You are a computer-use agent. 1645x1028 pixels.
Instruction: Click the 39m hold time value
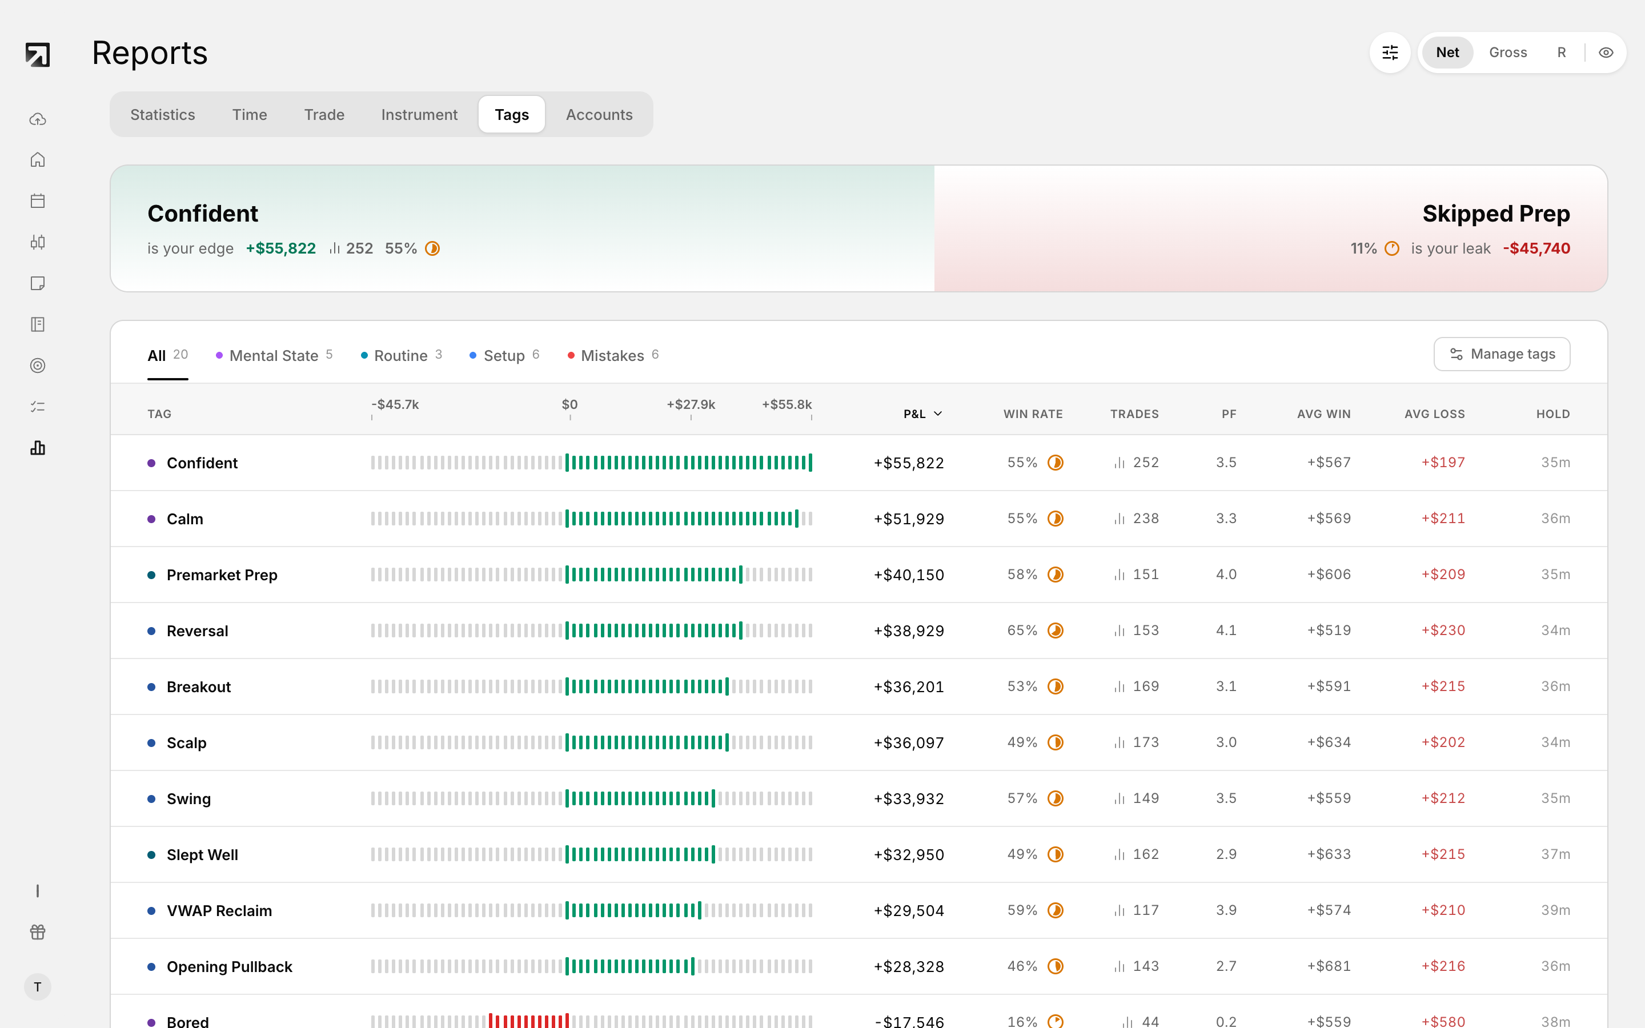pos(1555,910)
